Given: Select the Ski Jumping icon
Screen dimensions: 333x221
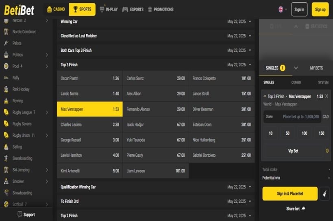Looking at the screenshot, I should click(x=6, y=170).
